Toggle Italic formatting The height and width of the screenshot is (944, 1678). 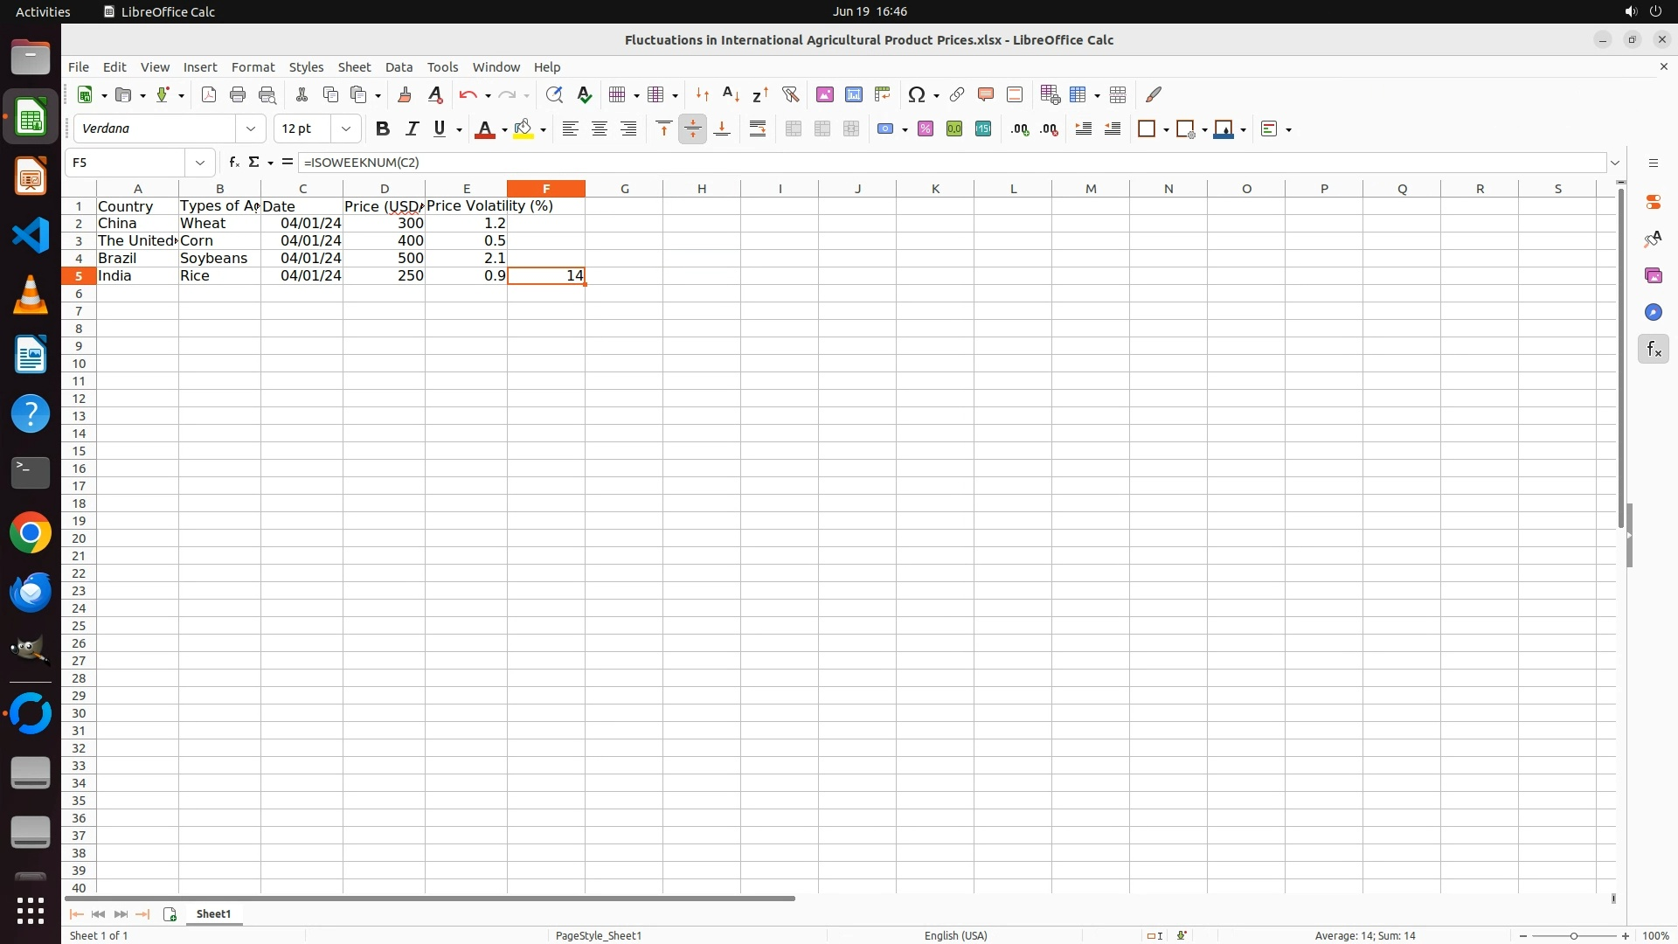[412, 129]
